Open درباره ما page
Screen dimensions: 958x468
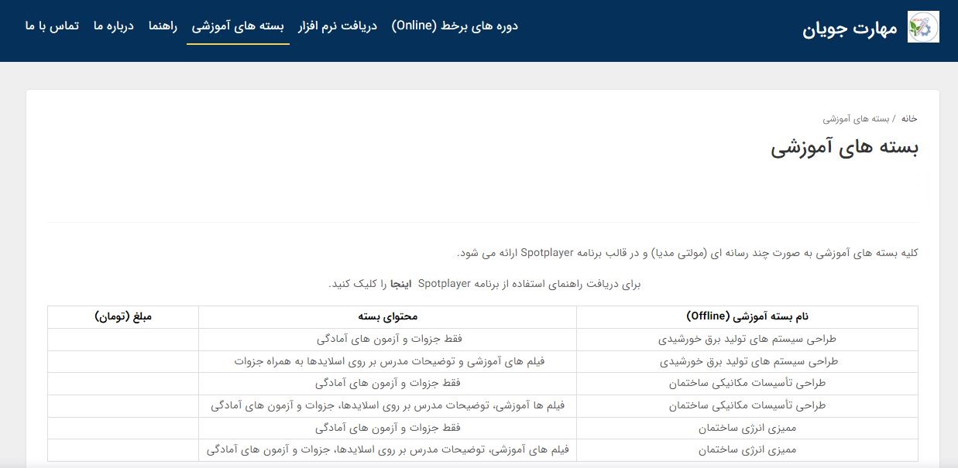tap(114, 26)
